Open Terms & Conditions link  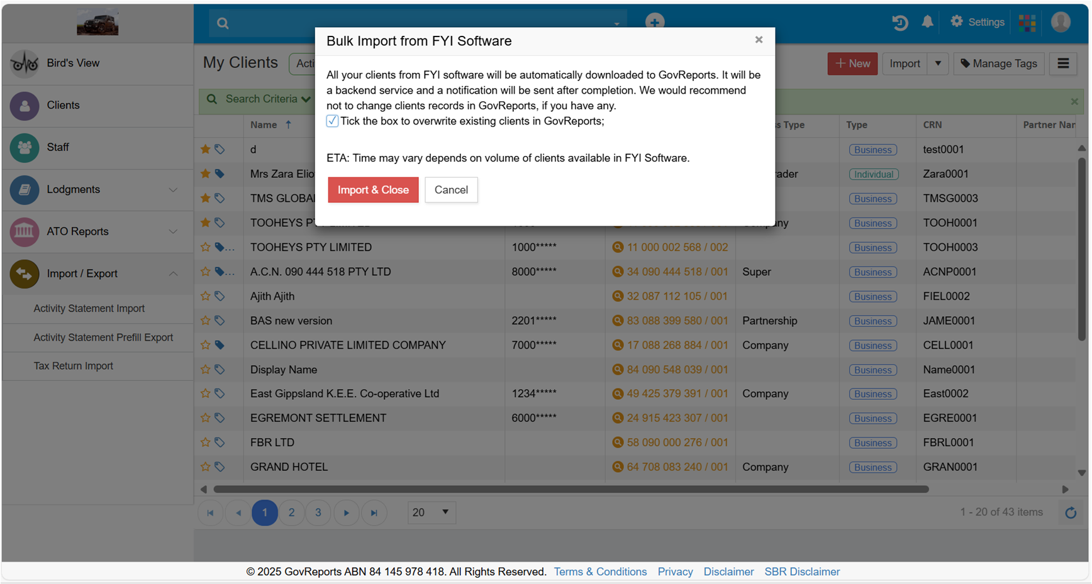[x=600, y=572]
